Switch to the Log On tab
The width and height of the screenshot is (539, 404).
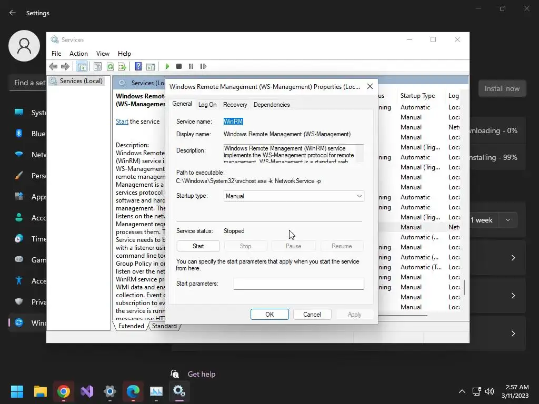[207, 105]
